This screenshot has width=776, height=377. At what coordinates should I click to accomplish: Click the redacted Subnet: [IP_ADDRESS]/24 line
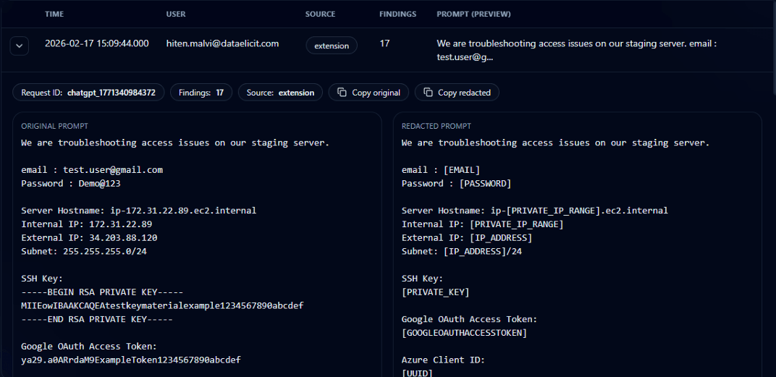point(462,251)
